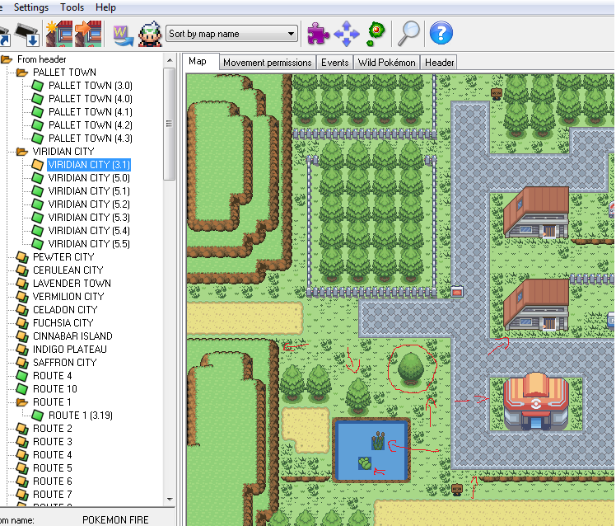Collapse the ROUTE 1 folder

click(x=22, y=402)
